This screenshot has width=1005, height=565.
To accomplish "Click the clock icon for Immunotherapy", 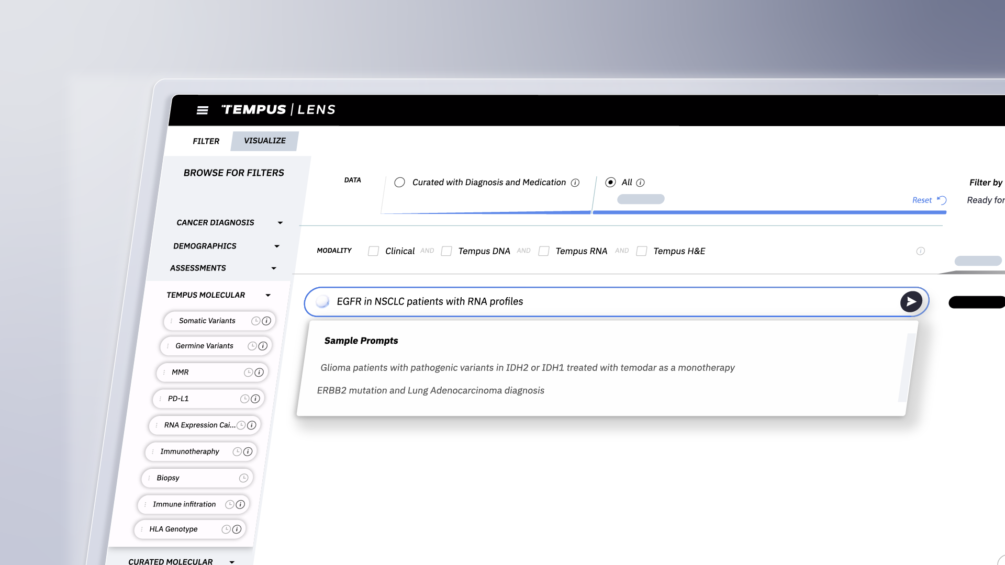I will tap(237, 451).
